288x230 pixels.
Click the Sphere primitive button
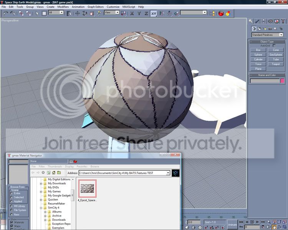pyautogui.click(x=258, y=55)
